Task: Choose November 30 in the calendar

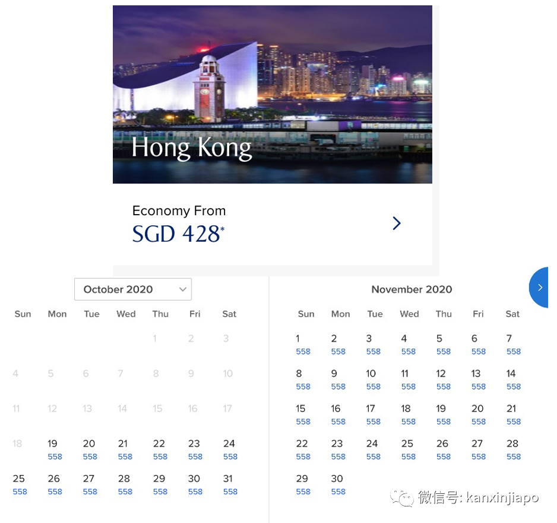Action: click(337, 484)
